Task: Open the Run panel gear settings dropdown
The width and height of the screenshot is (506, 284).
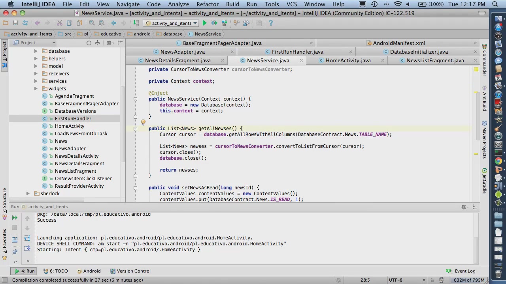Action: [x=465, y=207]
